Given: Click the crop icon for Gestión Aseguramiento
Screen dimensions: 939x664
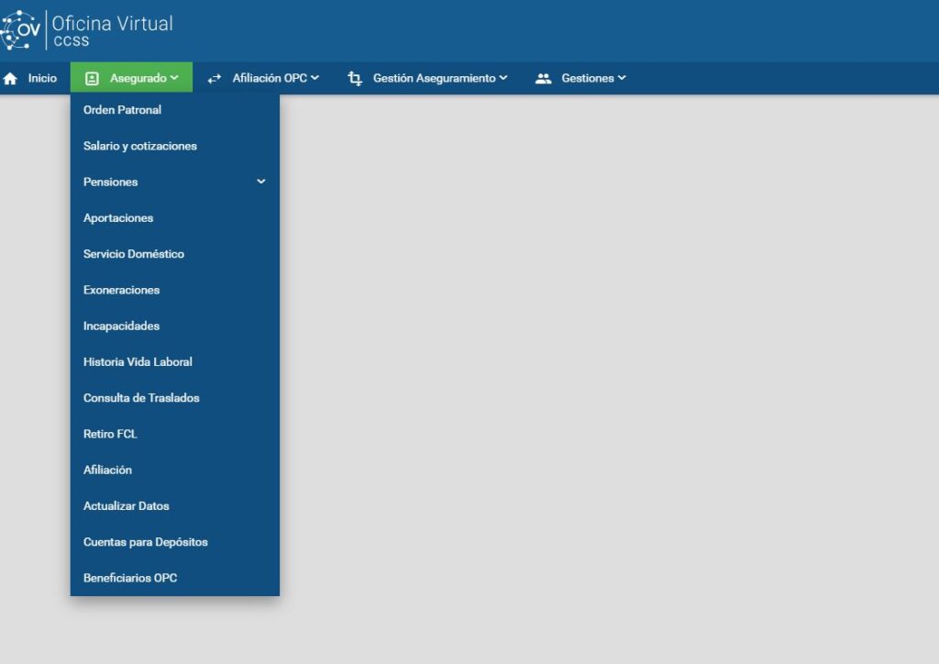Looking at the screenshot, I should pyautogui.click(x=355, y=79).
